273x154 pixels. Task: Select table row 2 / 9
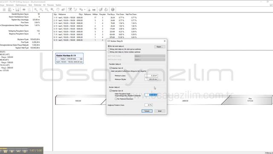click(95, 21)
